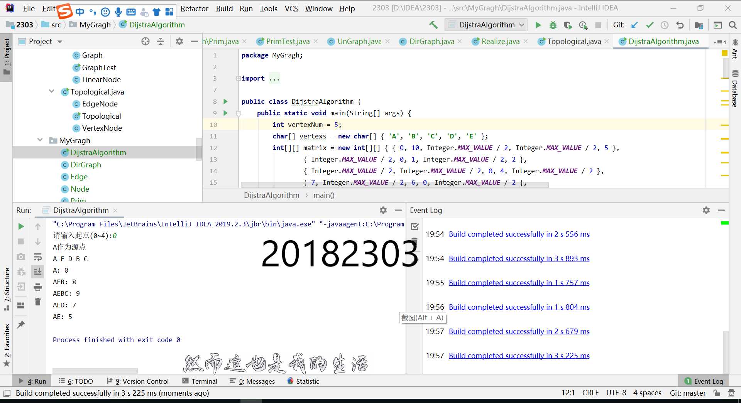Open the Build menu

pyautogui.click(x=224, y=8)
